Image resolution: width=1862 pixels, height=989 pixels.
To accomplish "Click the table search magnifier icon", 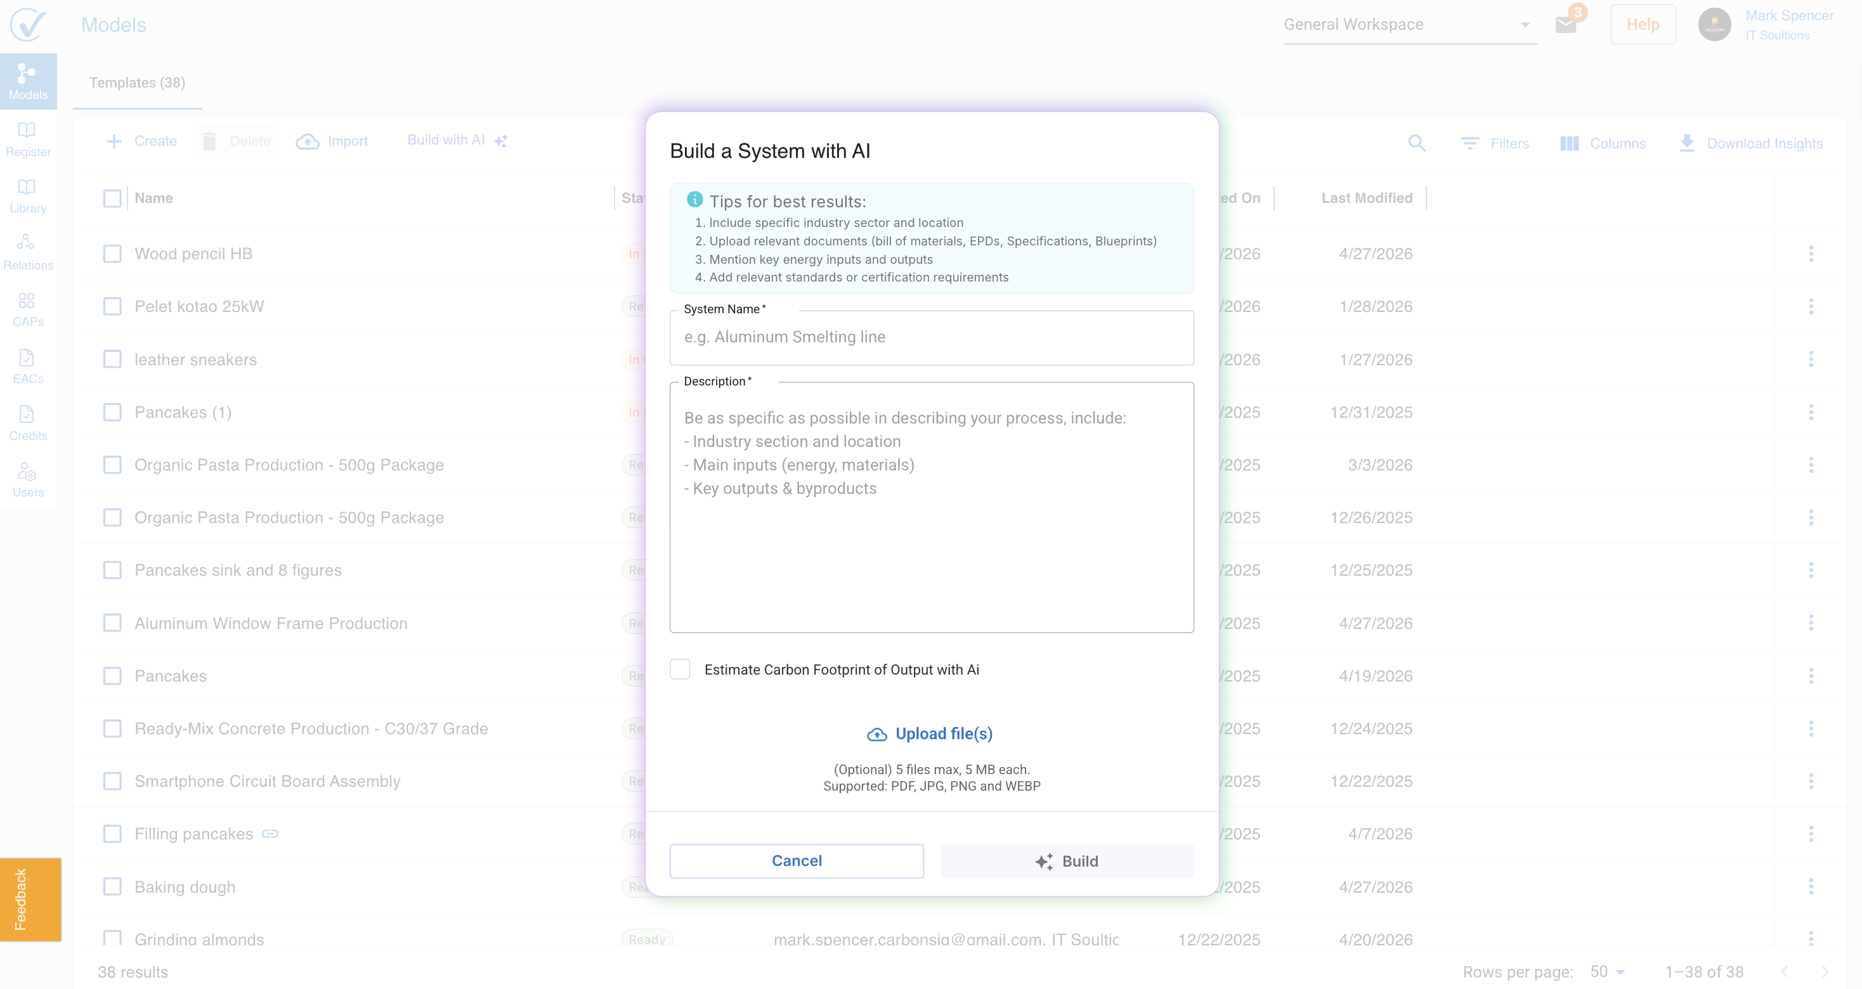I will click(x=1417, y=143).
